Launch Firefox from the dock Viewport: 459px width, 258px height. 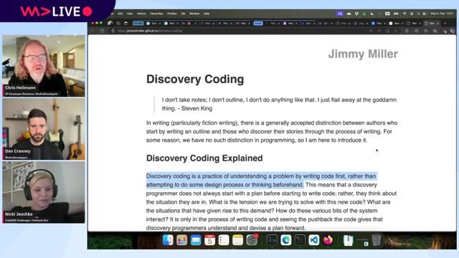328,240
